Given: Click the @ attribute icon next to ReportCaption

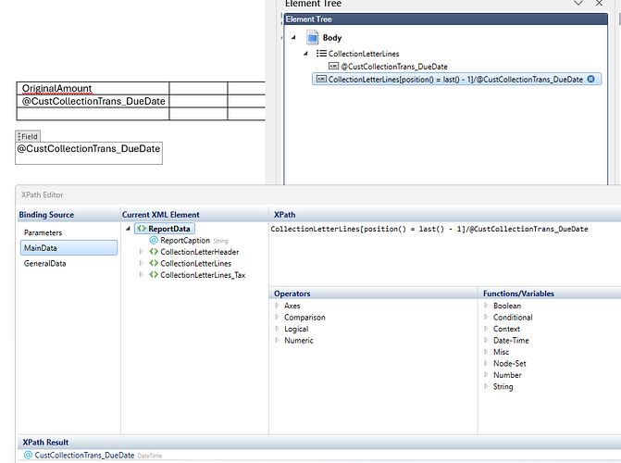Looking at the screenshot, I should [153, 240].
